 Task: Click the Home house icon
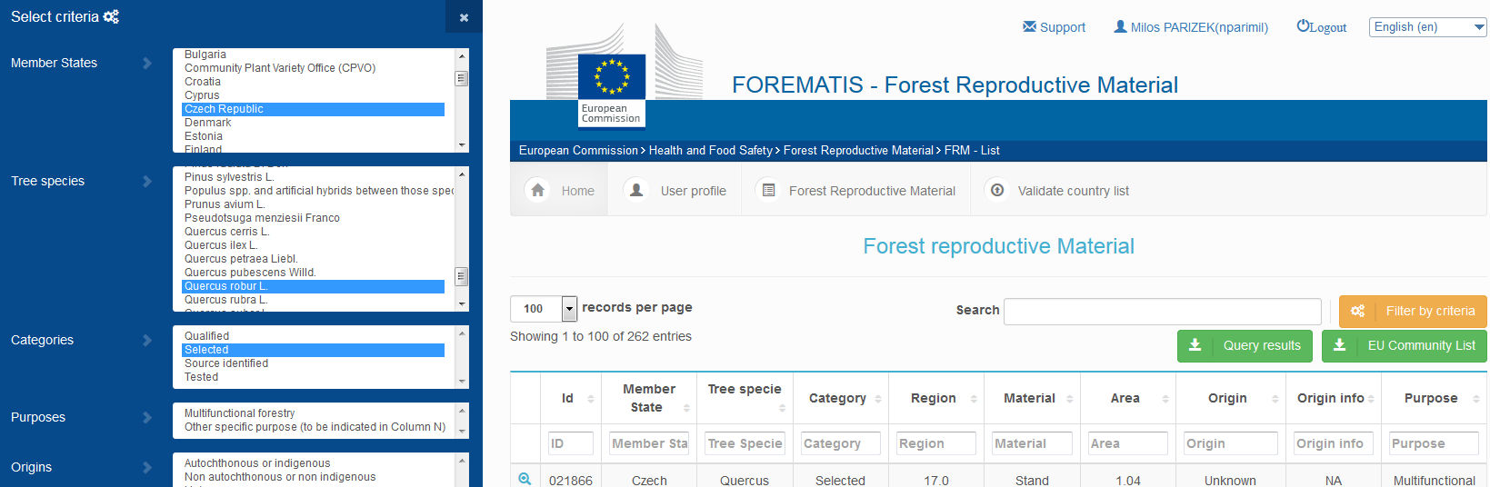pyautogui.click(x=537, y=190)
